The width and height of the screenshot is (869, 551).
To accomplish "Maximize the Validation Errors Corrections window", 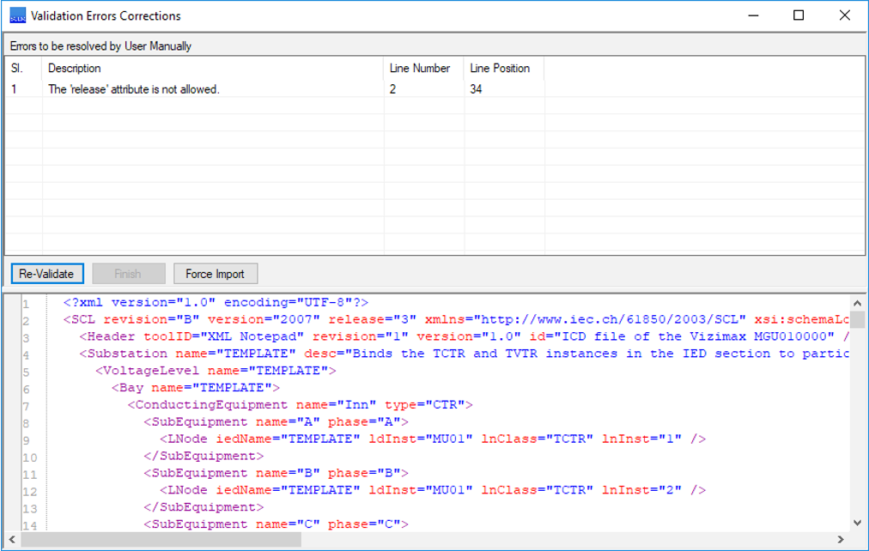I will 799,15.
